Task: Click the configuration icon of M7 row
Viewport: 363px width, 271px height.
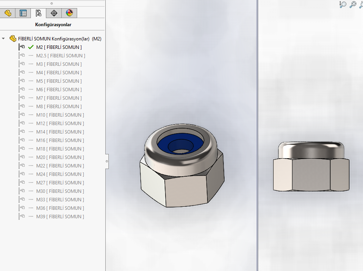Action: point(22,98)
